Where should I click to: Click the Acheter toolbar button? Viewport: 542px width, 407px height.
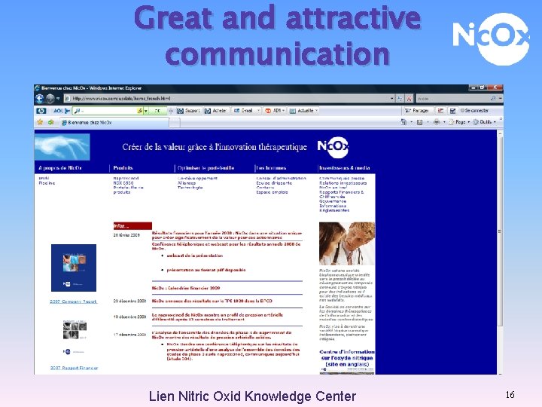[x=215, y=111]
